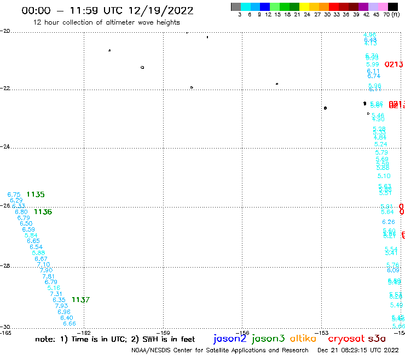Click the subtitle about altimeter wave heights

click(x=106, y=22)
